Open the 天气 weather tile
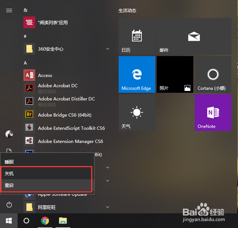This screenshot has width=238, height=228. pos(137,113)
